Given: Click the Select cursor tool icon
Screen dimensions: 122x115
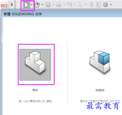Looking at the screenshot, I should pos(80,5).
